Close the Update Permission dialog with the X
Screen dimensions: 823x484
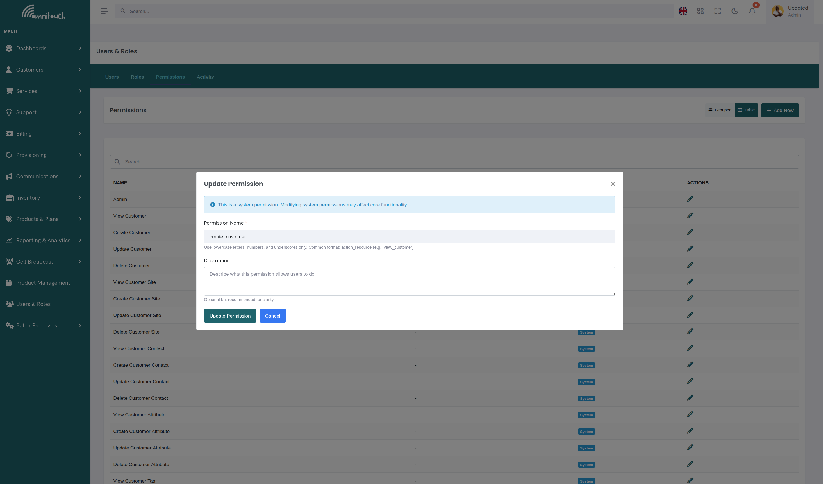click(x=612, y=184)
